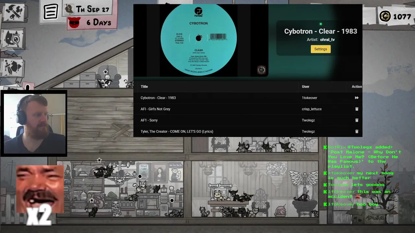Select AFI - Girl's Not Grey title
Viewport: 415px width, 233px height.
[x=155, y=109]
